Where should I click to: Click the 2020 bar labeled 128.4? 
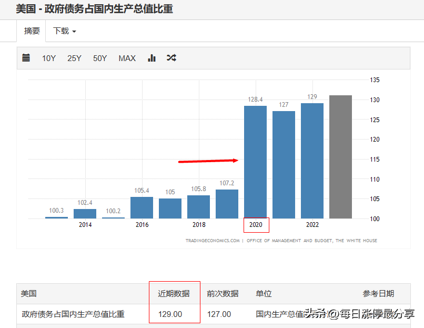point(255,162)
